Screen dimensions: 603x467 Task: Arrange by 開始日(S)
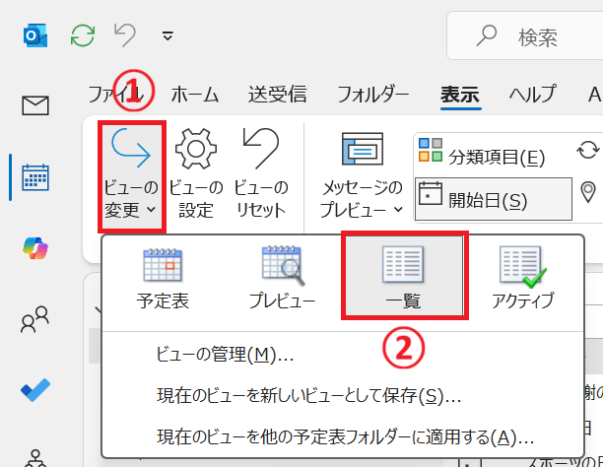coord(494,199)
